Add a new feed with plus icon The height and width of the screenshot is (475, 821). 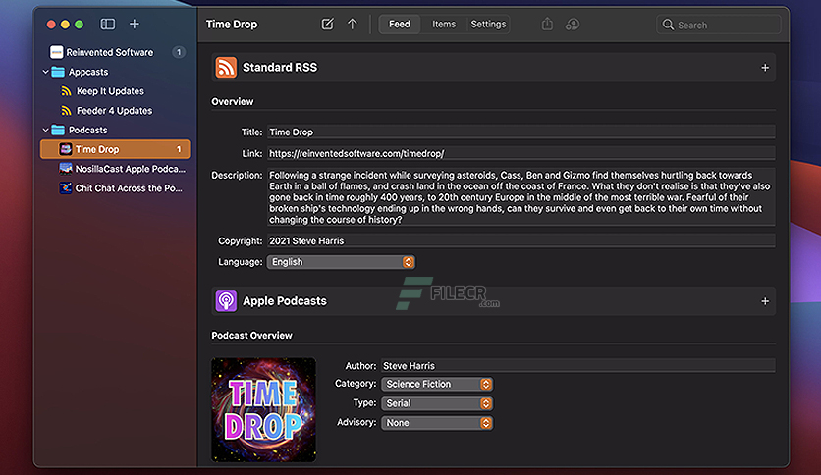(x=135, y=25)
